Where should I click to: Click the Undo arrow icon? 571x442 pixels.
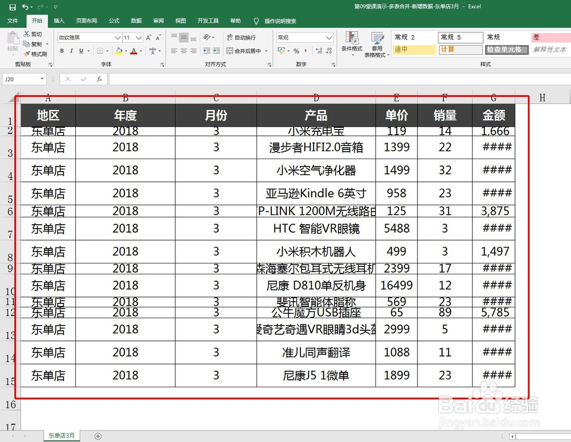pyautogui.click(x=25, y=7)
